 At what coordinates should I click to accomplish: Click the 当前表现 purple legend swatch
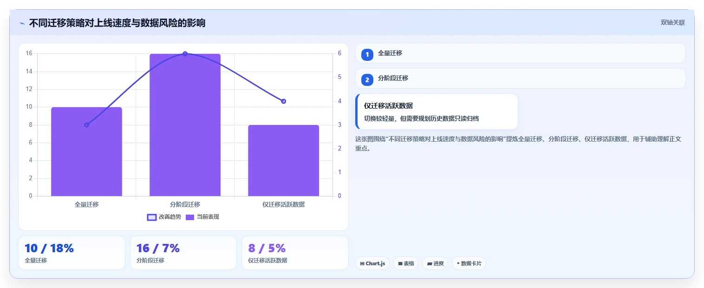[x=190, y=217]
